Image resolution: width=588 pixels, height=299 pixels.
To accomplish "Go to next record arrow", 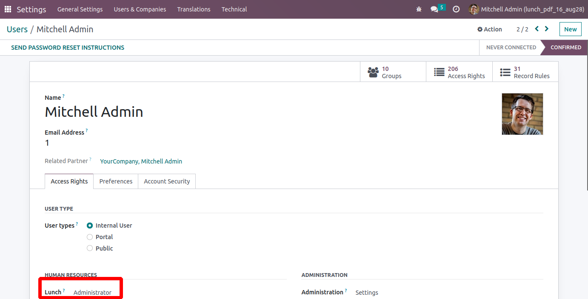I will tap(547, 29).
